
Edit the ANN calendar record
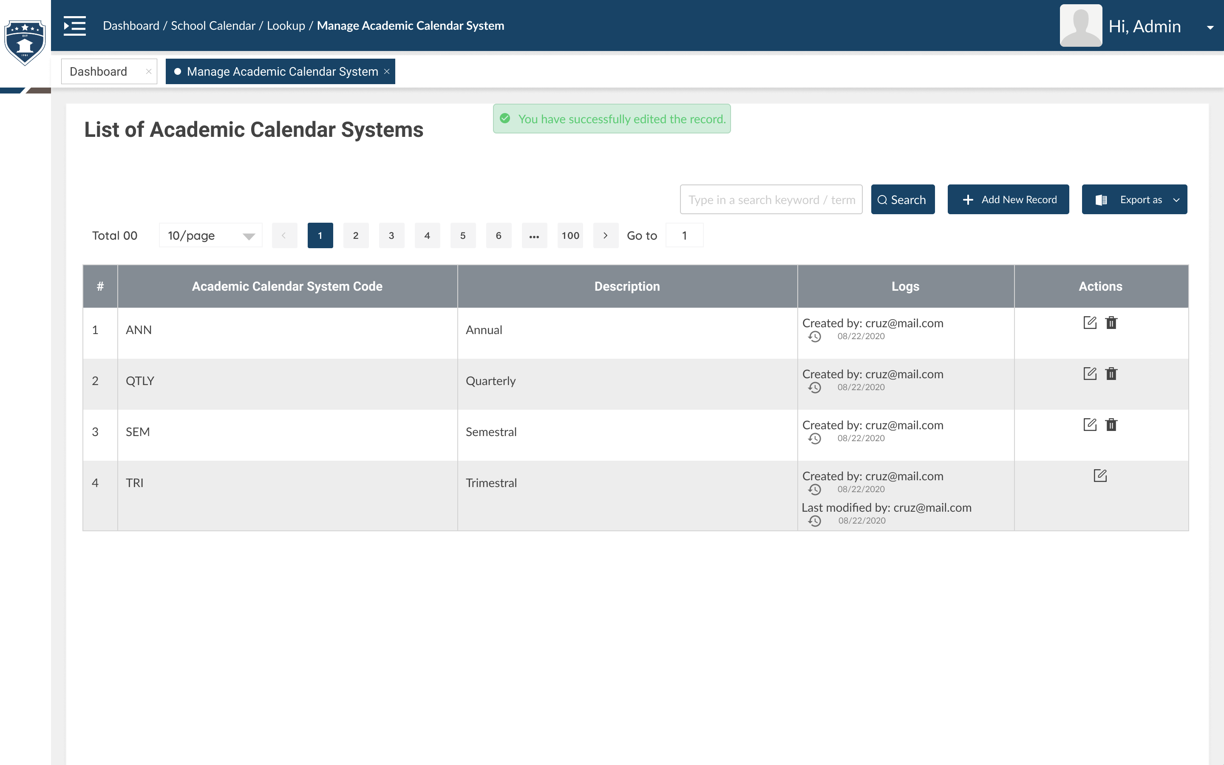click(1090, 322)
